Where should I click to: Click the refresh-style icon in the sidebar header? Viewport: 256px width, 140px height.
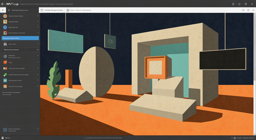click(x=9, y=10)
